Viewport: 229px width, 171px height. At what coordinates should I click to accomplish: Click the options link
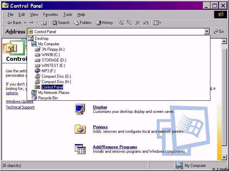pos(12,93)
